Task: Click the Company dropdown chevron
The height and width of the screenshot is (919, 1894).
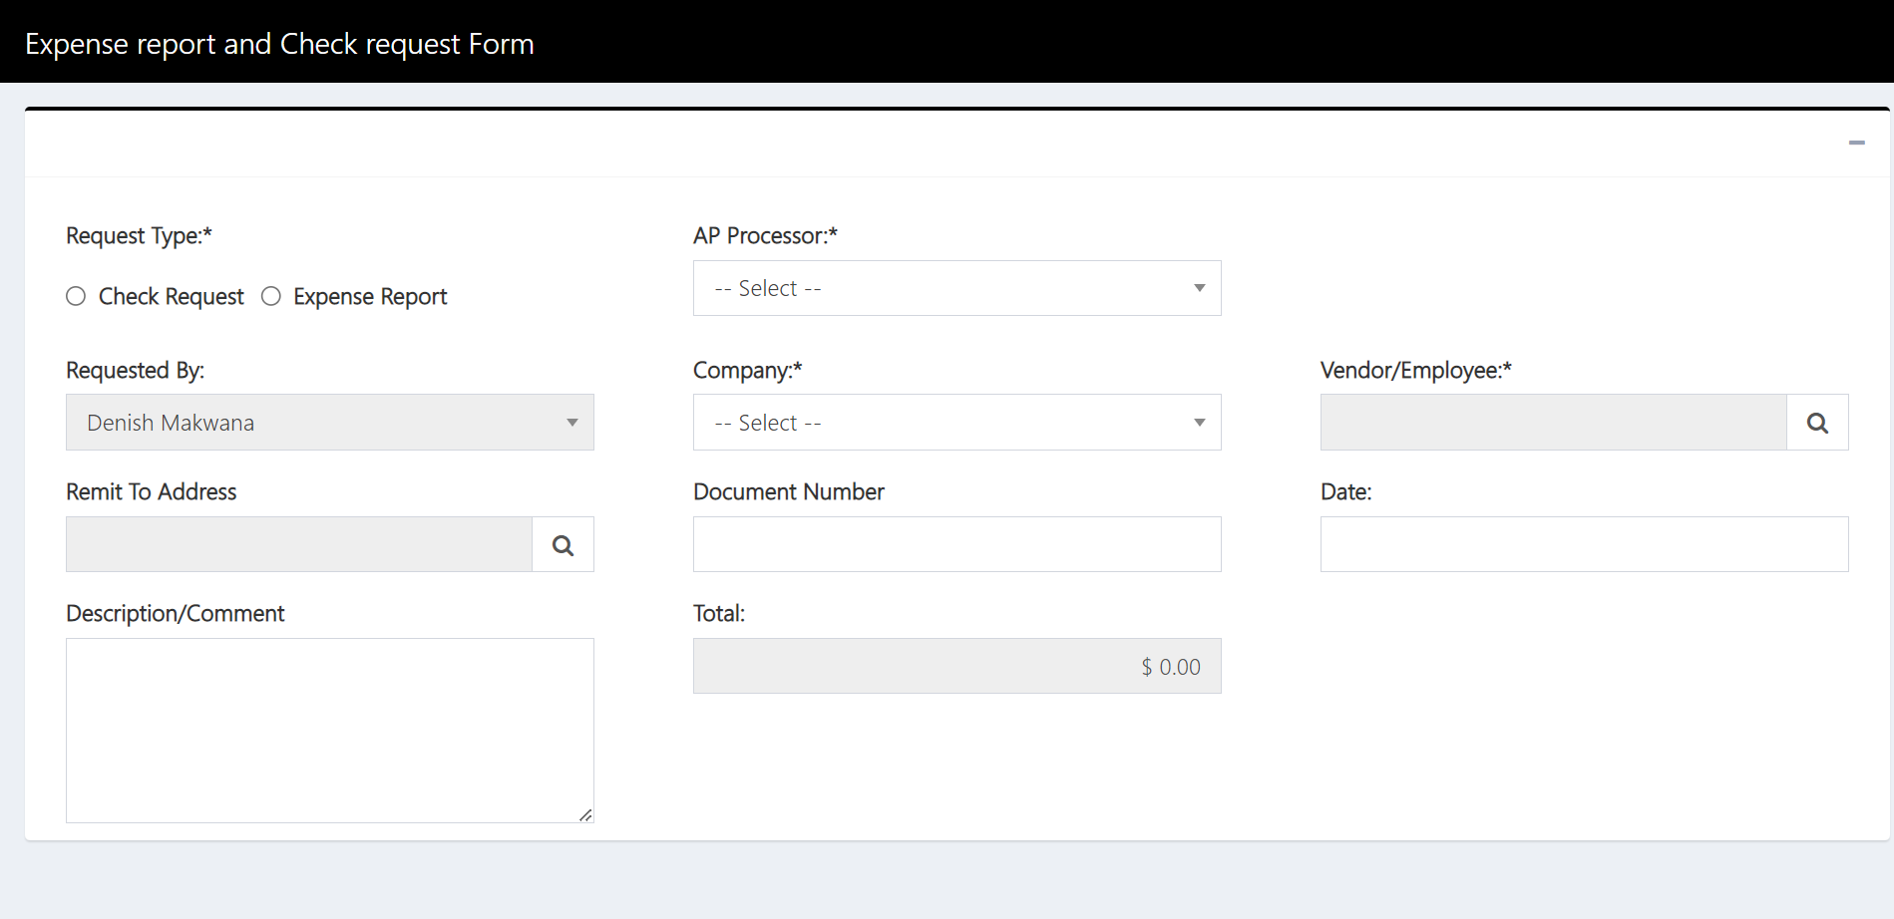Action: [x=1199, y=422]
